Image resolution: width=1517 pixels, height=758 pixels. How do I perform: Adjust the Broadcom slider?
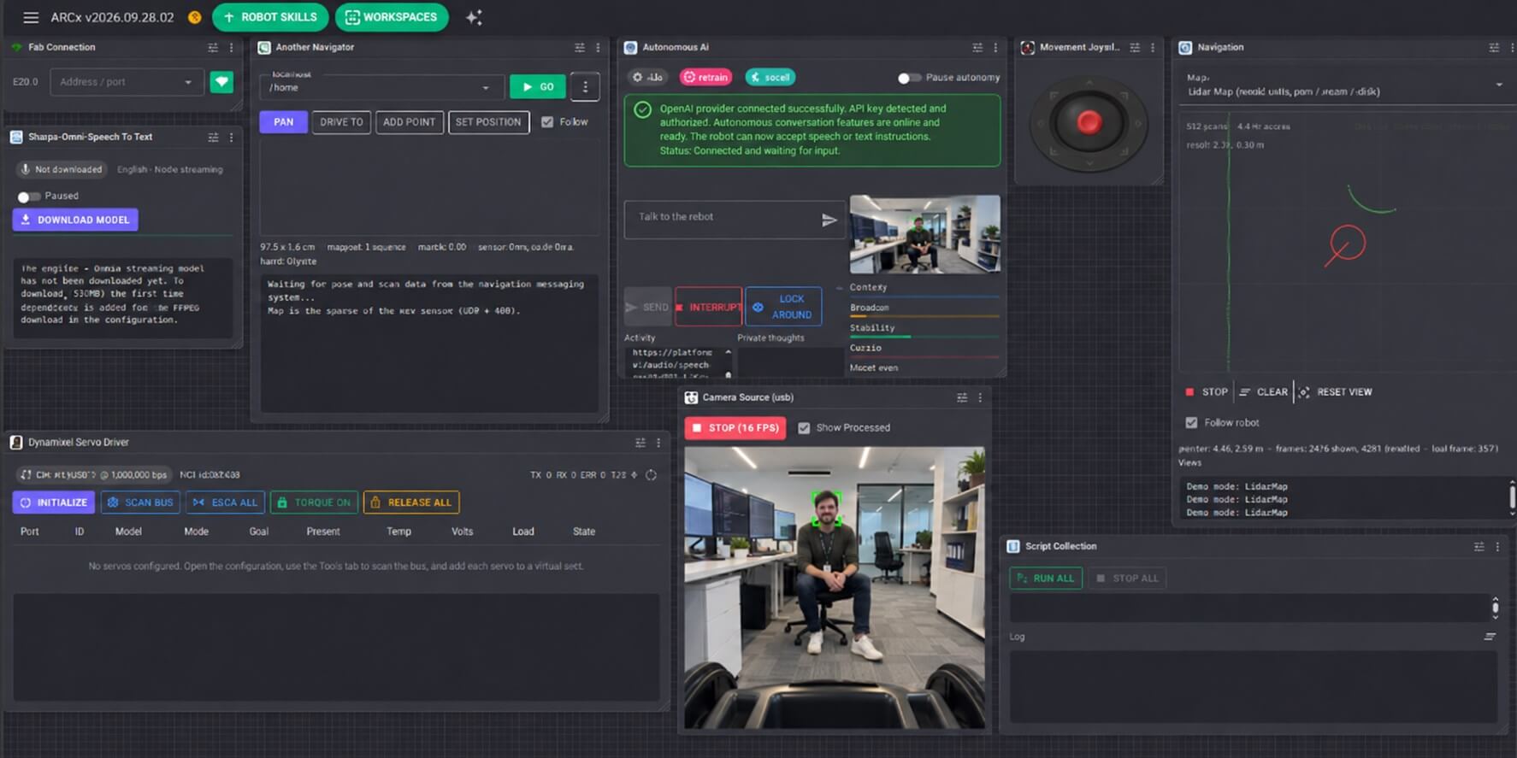click(x=924, y=316)
